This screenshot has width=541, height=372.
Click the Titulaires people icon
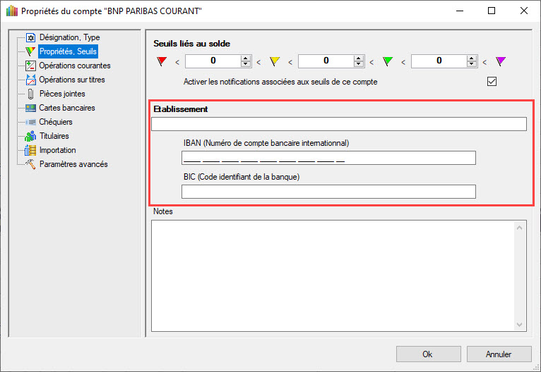click(x=30, y=136)
